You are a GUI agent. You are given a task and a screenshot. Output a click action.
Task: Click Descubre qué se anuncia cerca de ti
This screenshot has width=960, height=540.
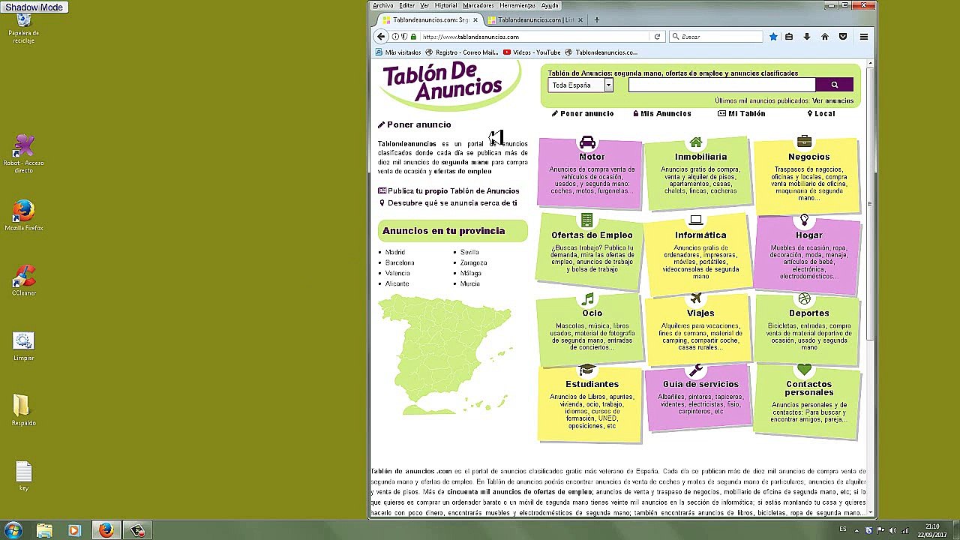[448, 202]
